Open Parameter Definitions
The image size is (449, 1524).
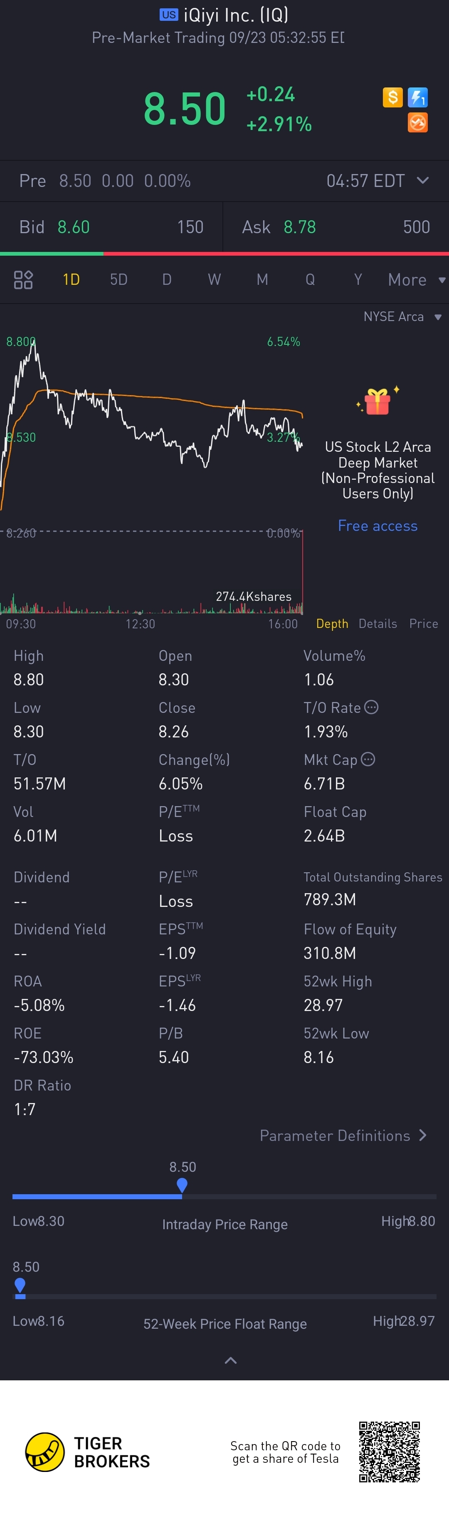point(343,1136)
